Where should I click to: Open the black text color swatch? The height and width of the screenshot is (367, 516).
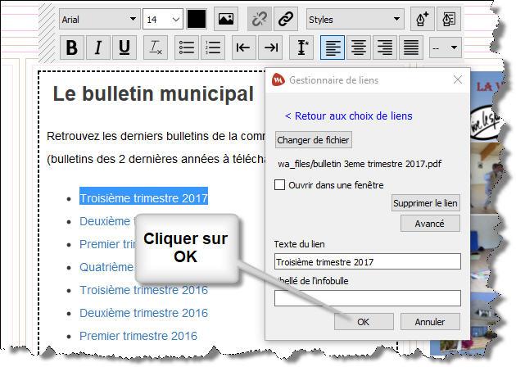pos(197,19)
